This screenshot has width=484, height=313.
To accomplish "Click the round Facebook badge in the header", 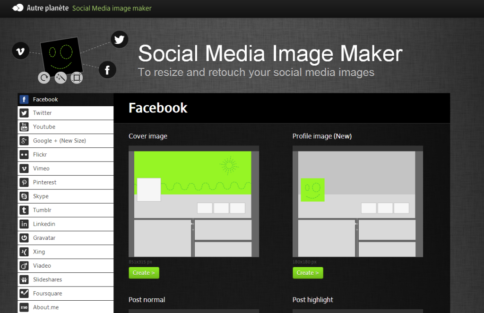I will [107, 70].
